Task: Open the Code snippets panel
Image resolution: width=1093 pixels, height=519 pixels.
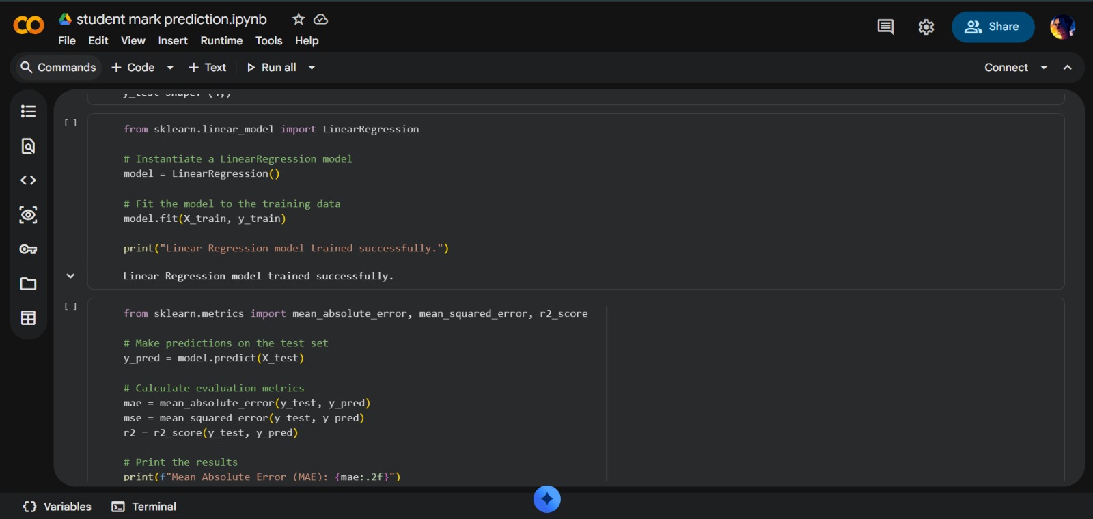Action: tap(28, 180)
